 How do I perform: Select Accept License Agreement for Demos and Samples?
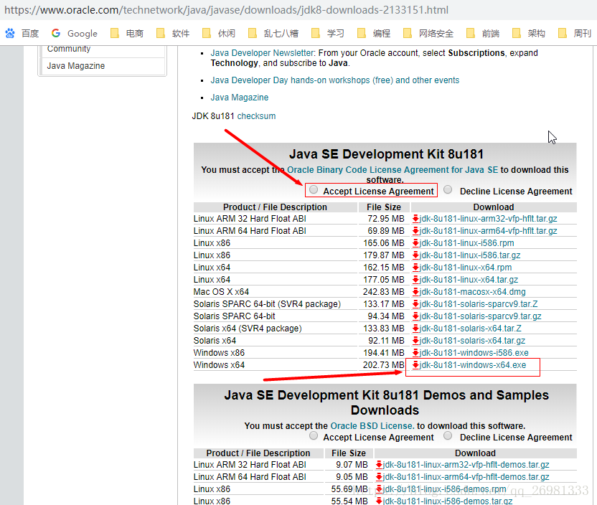pyautogui.click(x=314, y=435)
